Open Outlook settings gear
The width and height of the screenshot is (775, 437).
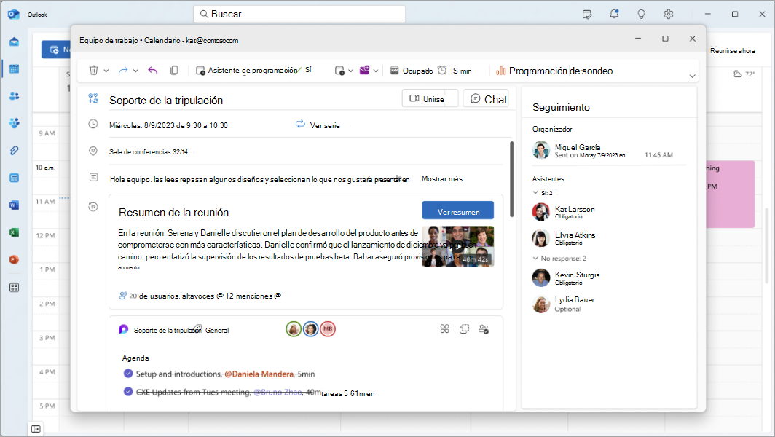pyautogui.click(x=668, y=15)
